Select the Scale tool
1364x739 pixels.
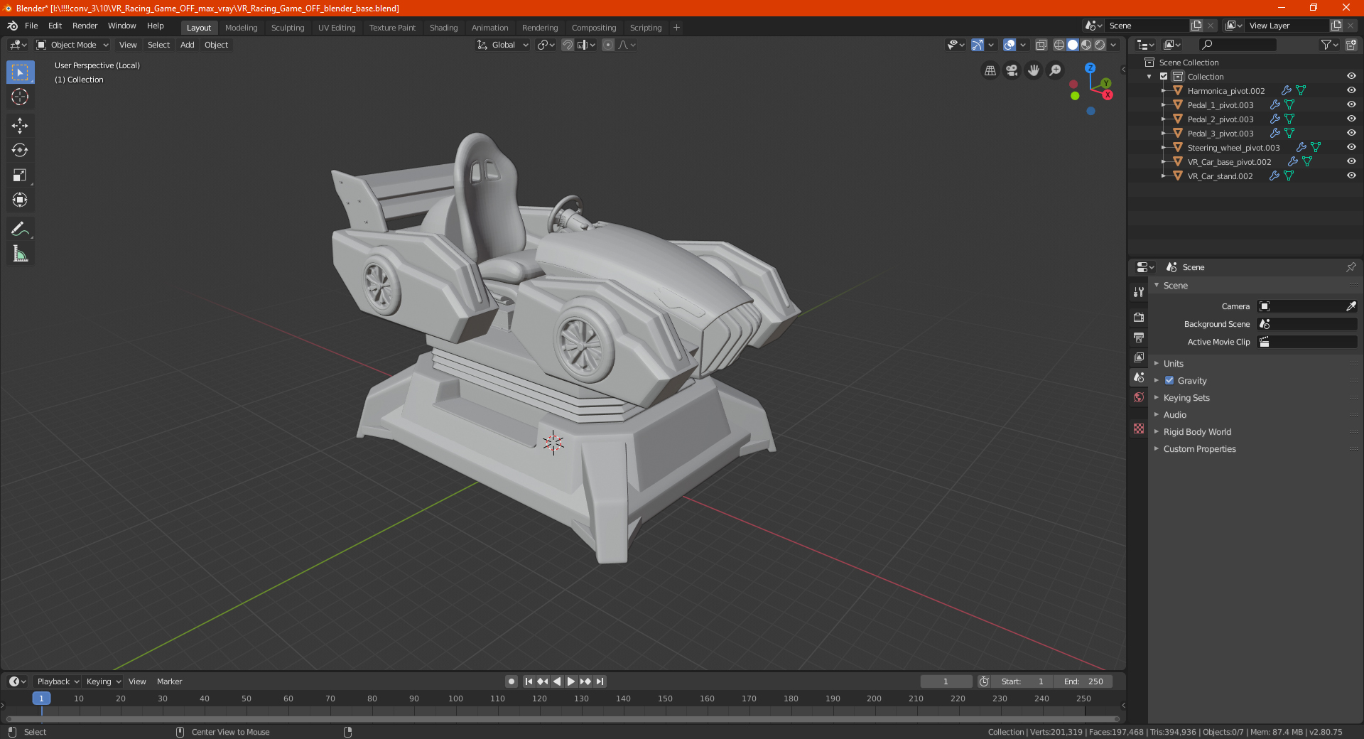click(x=20, y=176)
